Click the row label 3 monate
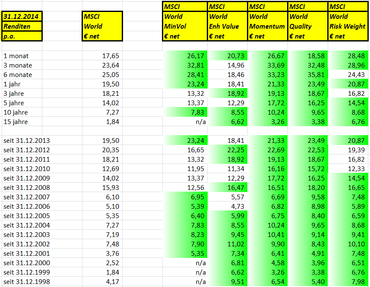Image resolution: width=370 pixels, height=287 pixels. [18, 65]
